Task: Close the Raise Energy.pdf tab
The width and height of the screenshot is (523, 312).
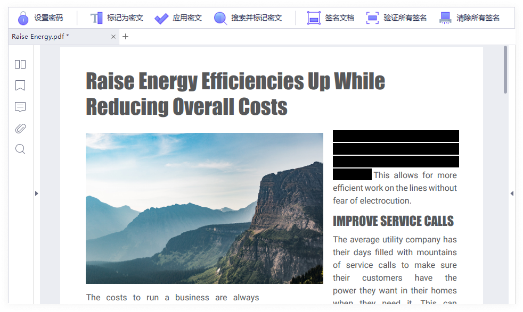Action: pyautogui.click(x=113, y=37)
